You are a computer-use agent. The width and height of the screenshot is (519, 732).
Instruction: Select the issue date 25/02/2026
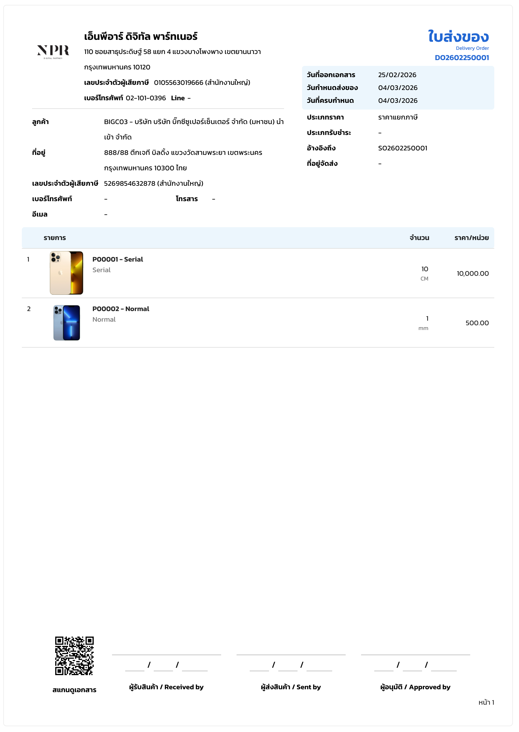(397, 75)
